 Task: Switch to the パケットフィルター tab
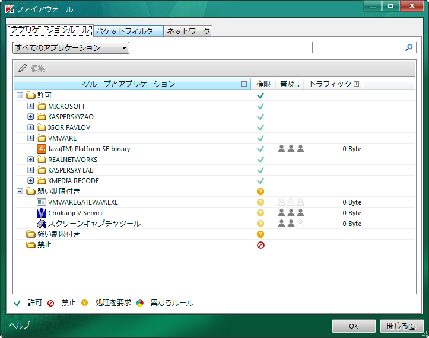[x=128, y=31]
